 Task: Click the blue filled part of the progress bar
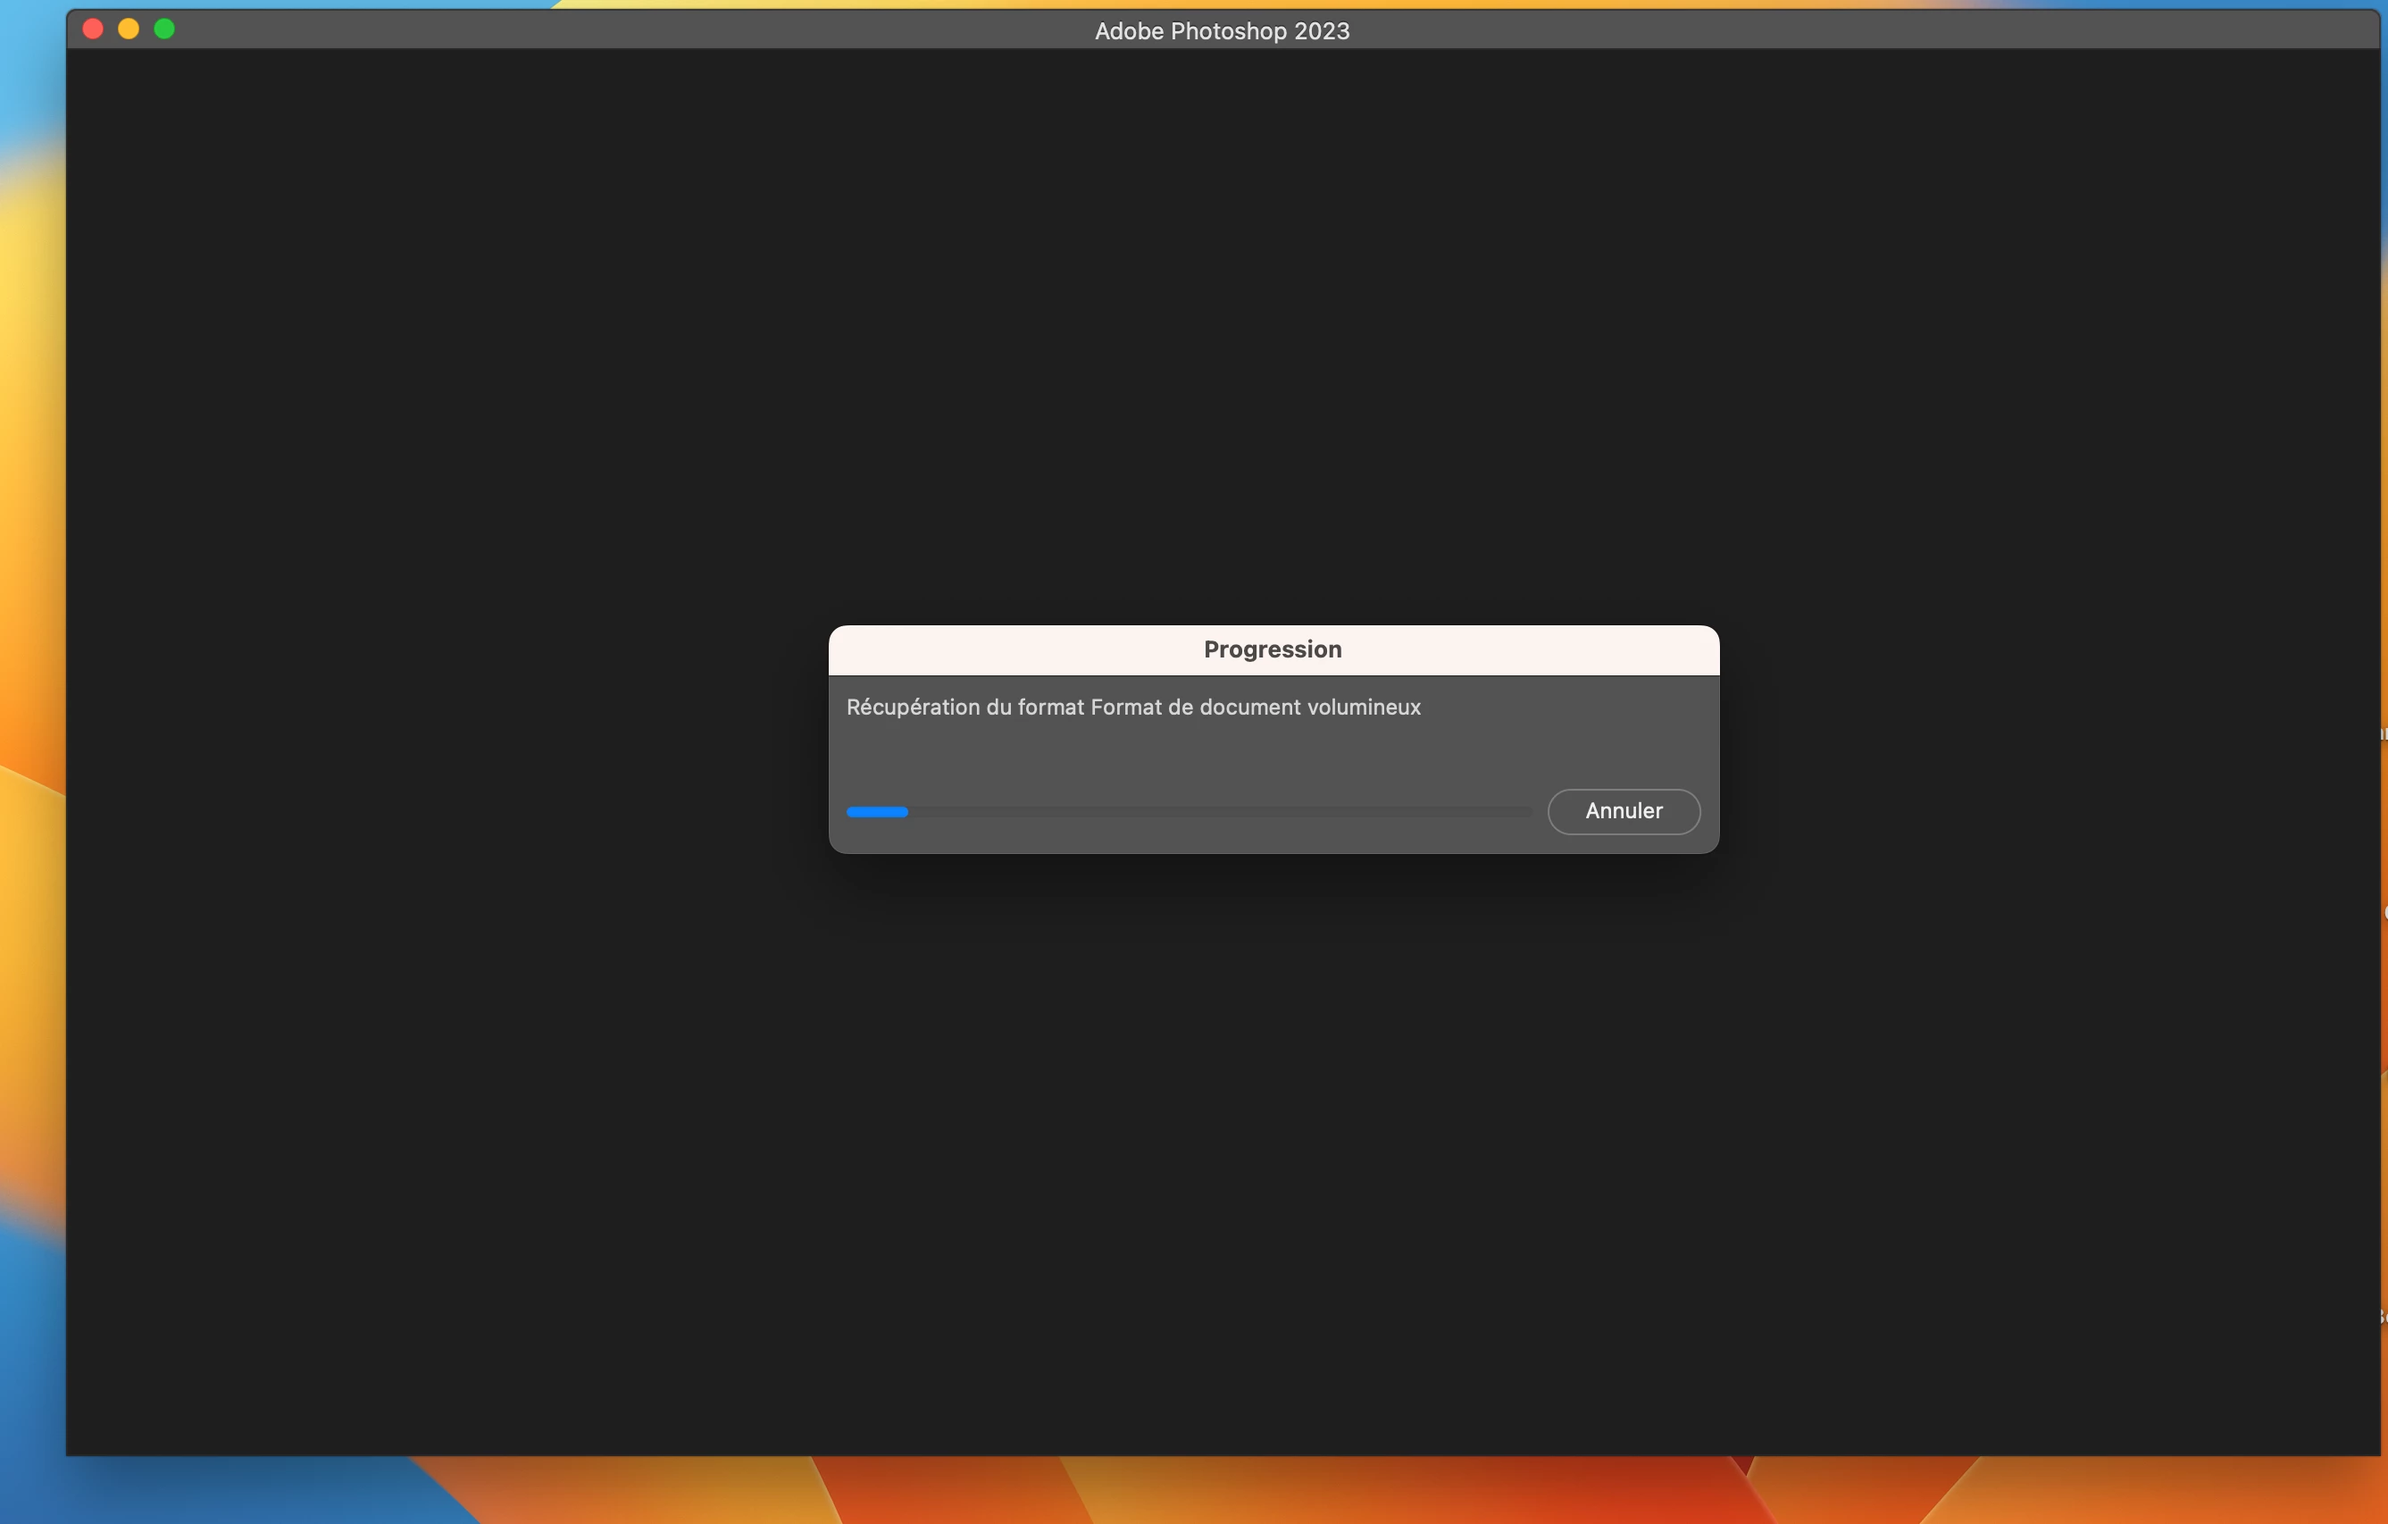pos(877,812)
